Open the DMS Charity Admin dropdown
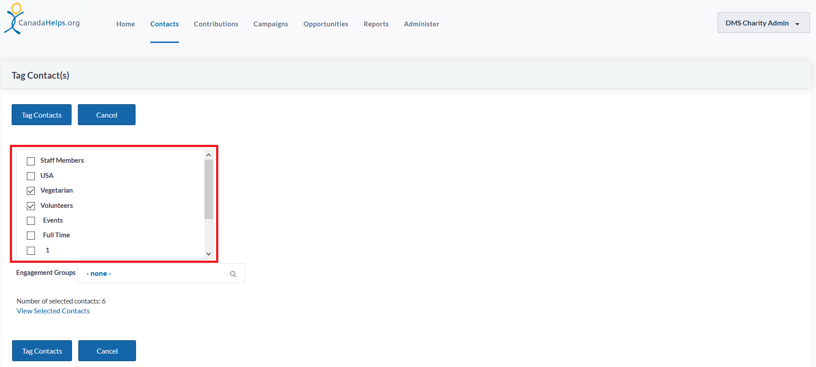 [764, 22]
